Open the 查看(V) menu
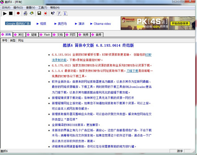This screenshot has height=155, width=197. click(x=31, y=8)
